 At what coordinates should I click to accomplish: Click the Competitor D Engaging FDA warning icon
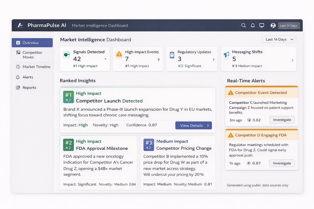(231, 135)
